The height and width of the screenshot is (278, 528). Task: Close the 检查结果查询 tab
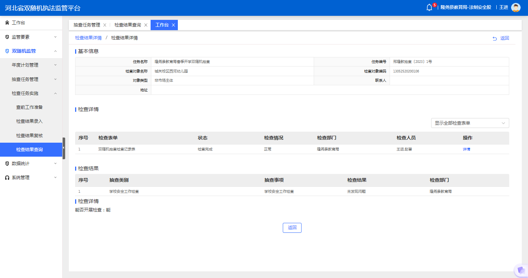(145, 25)
